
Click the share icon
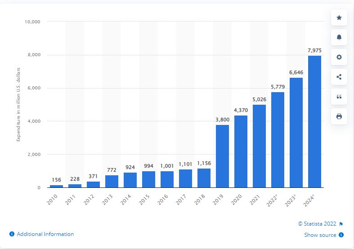coord(339,77)
